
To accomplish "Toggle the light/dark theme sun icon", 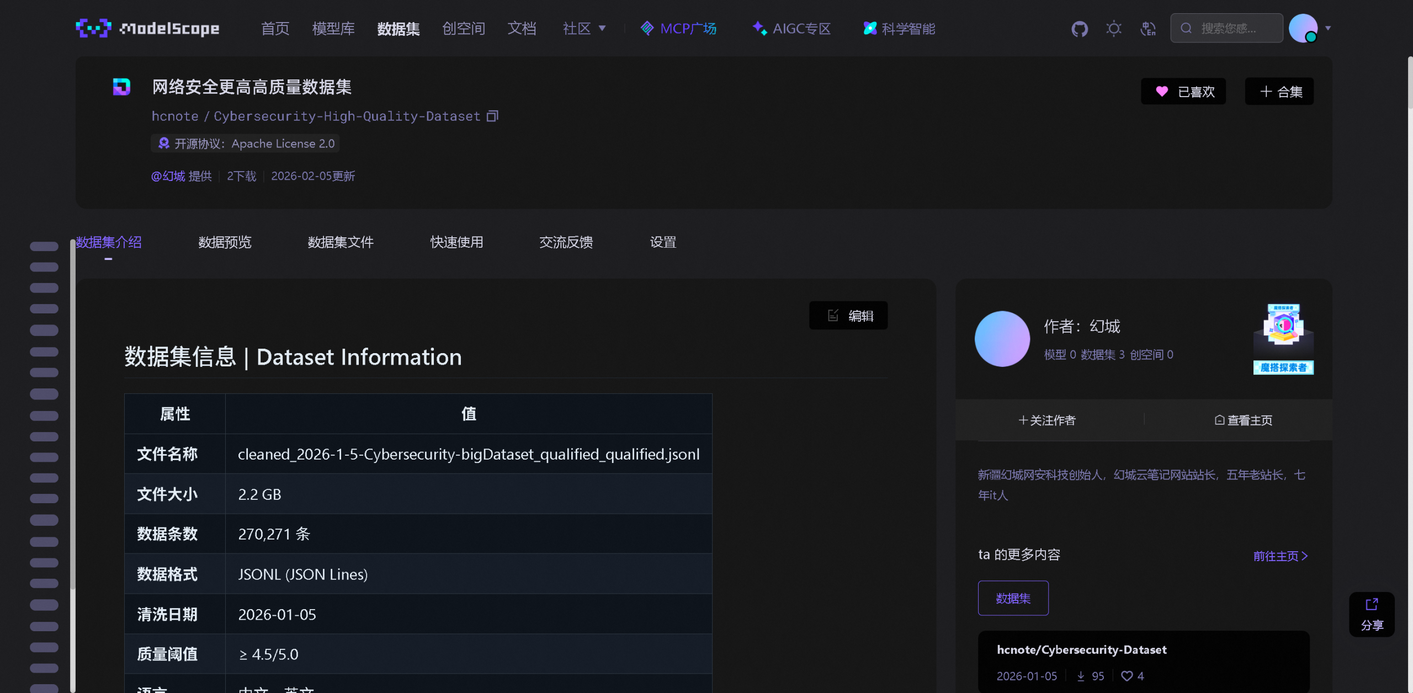I will [1114, 28].
